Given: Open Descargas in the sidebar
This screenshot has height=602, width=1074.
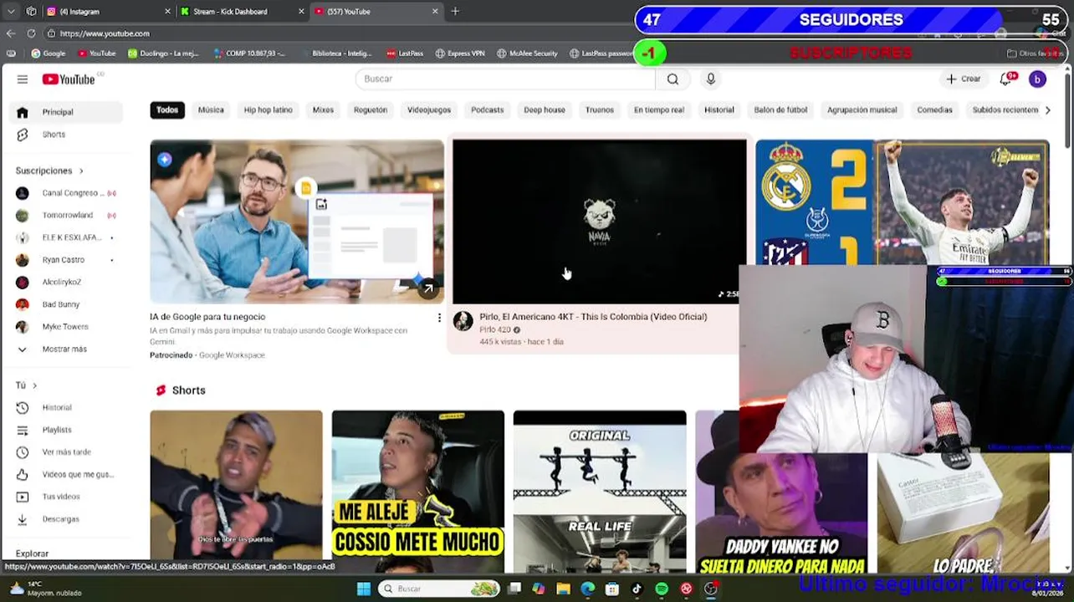Looking at the screenshot, I should [x=67, y=519].
